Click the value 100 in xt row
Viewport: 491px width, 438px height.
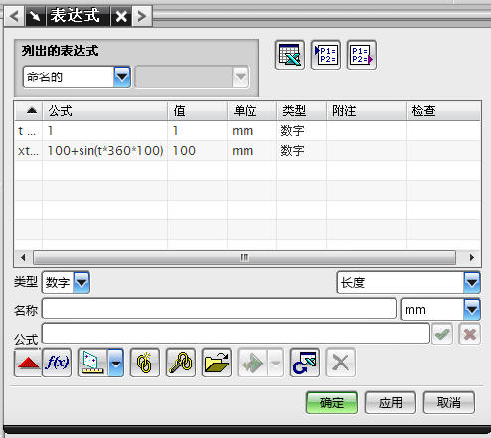point(184,151)
